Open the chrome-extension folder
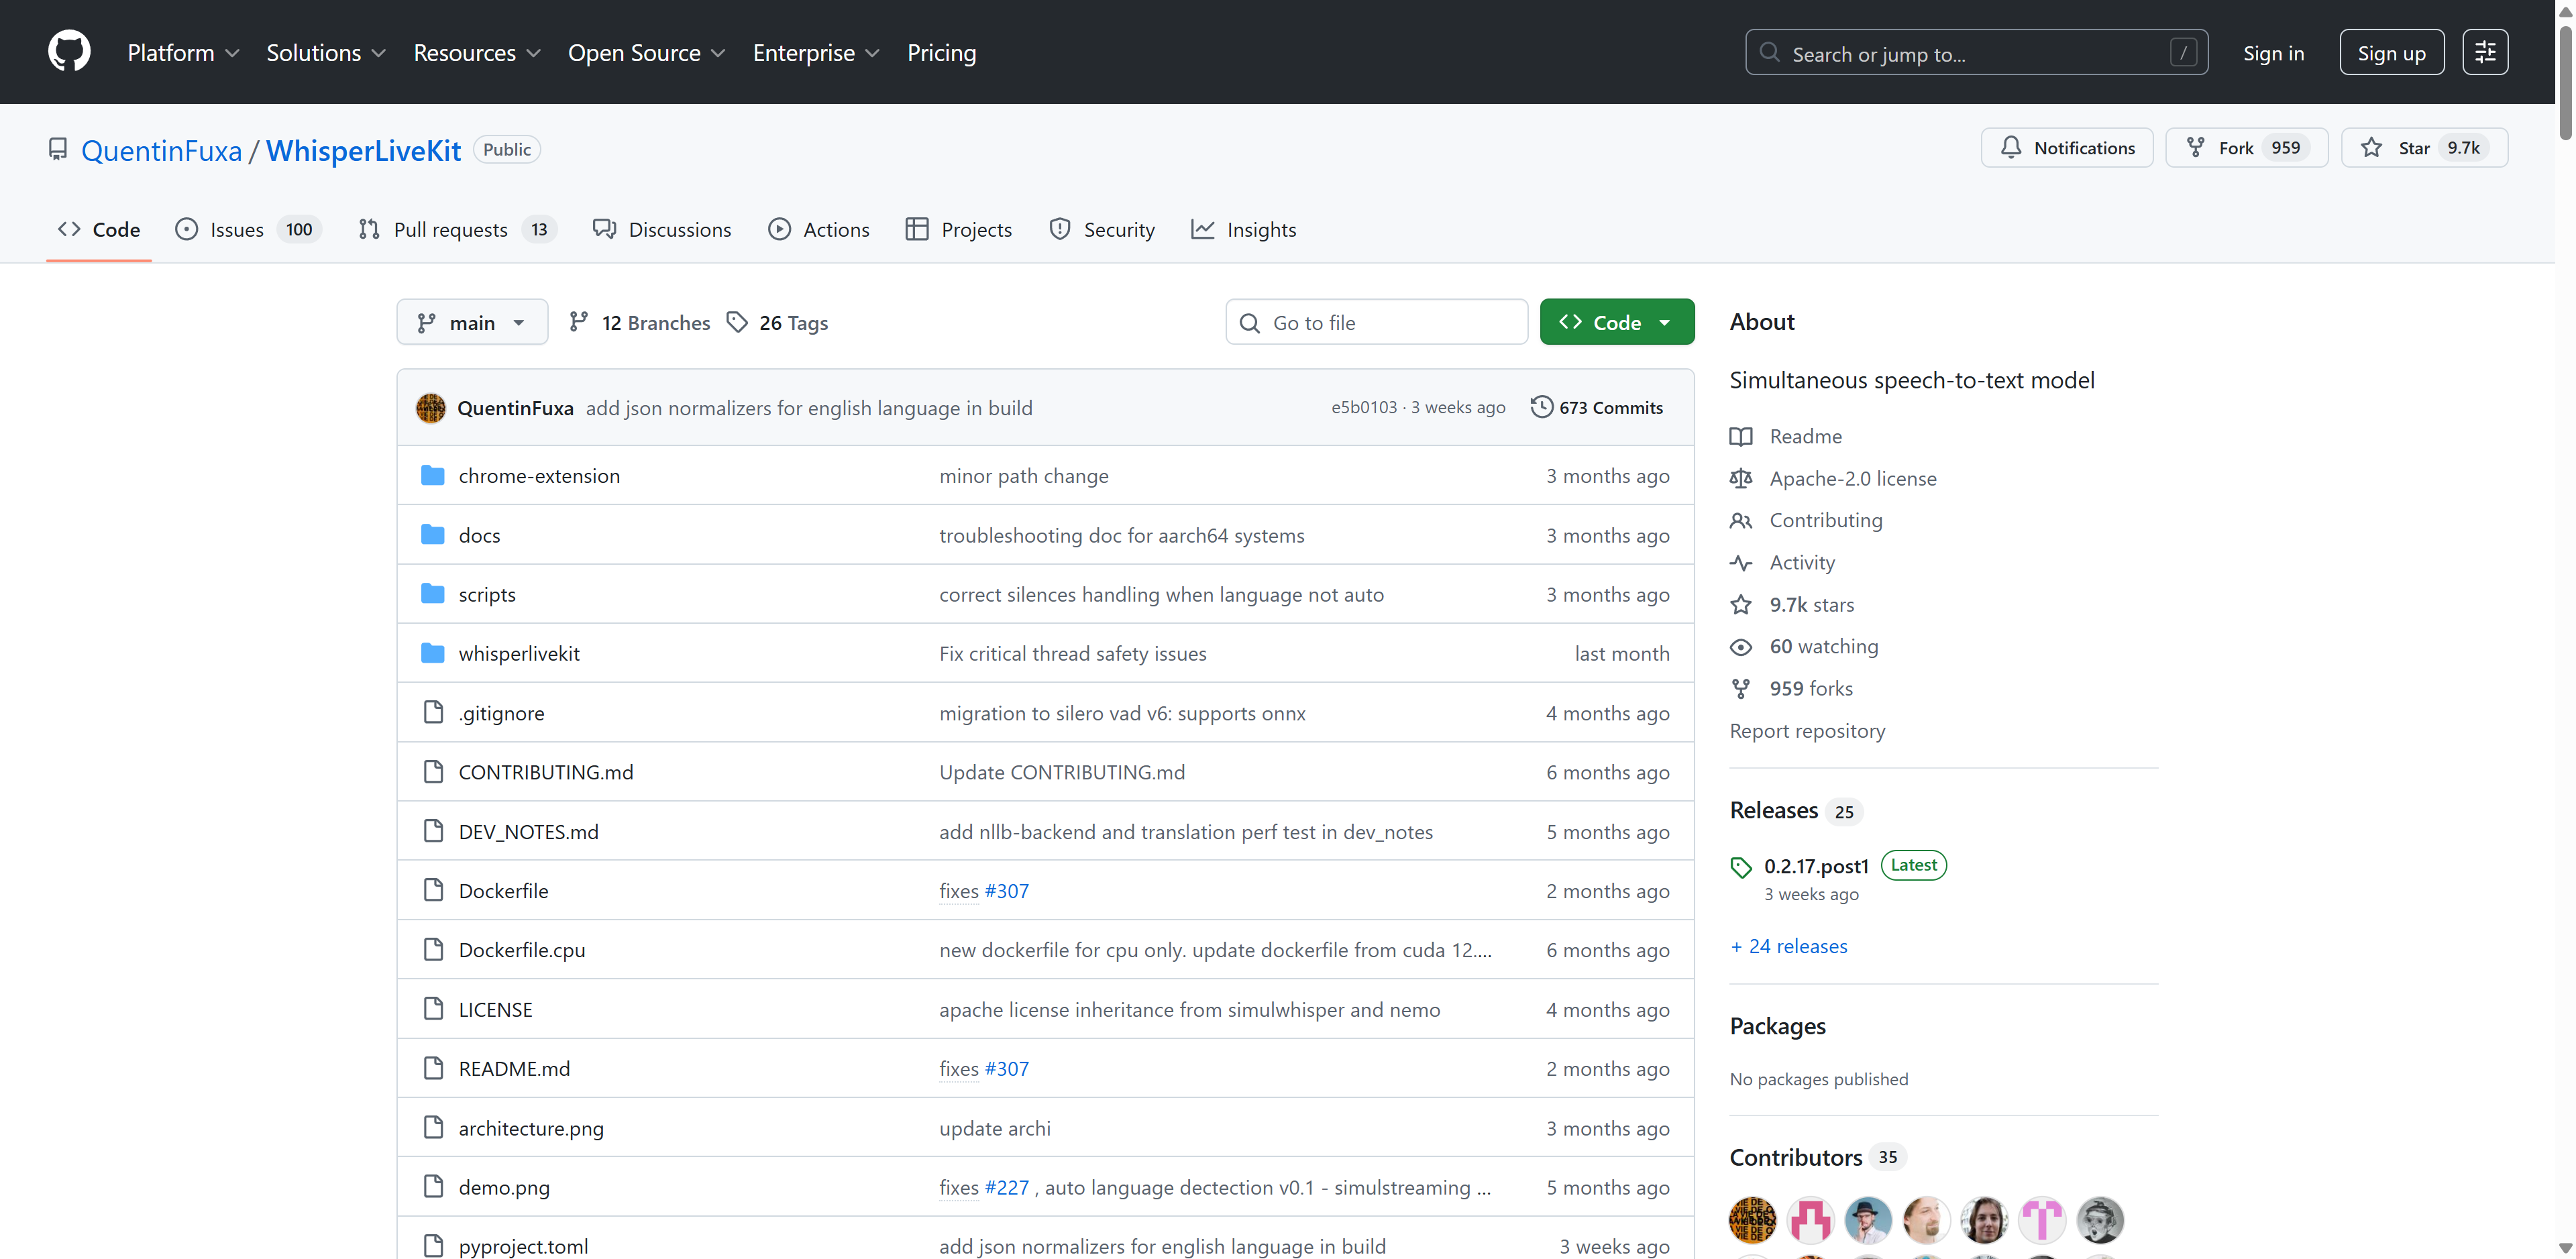Image resolution: width=2576 pixels, height=1259 pixels. click(539, 476)
